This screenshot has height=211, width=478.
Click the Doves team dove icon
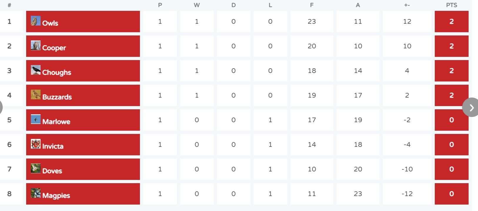[x=36, y=168]
